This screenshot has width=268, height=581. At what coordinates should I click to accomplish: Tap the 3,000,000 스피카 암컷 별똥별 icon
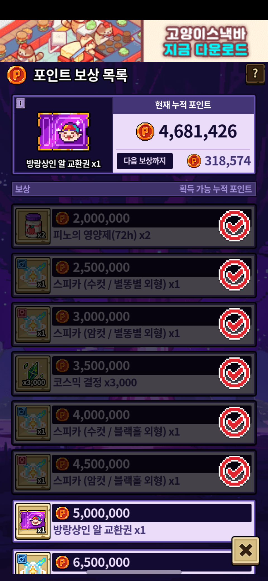[x=33, y=325]
